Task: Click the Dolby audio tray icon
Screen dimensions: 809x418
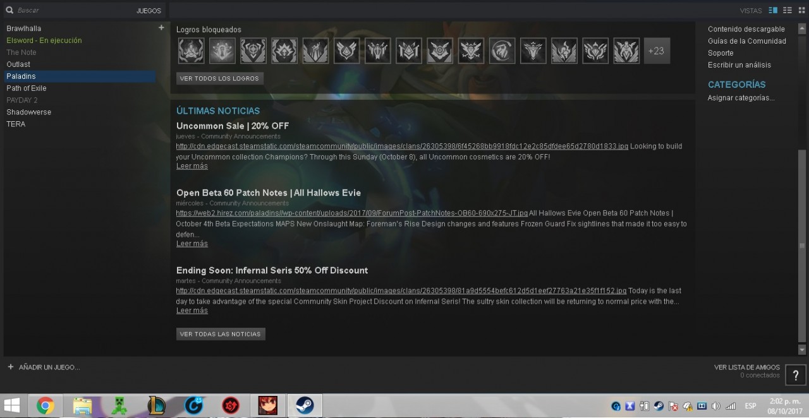Action: 701,406
